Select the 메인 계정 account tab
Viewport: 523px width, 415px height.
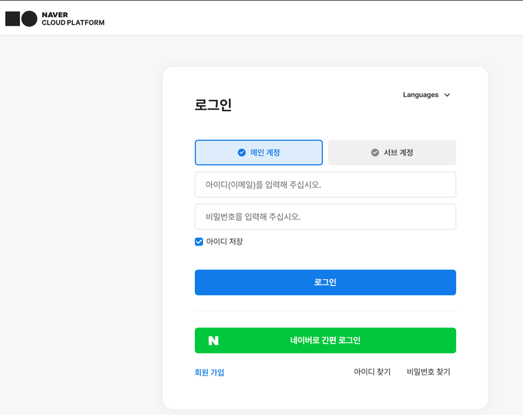259,153
